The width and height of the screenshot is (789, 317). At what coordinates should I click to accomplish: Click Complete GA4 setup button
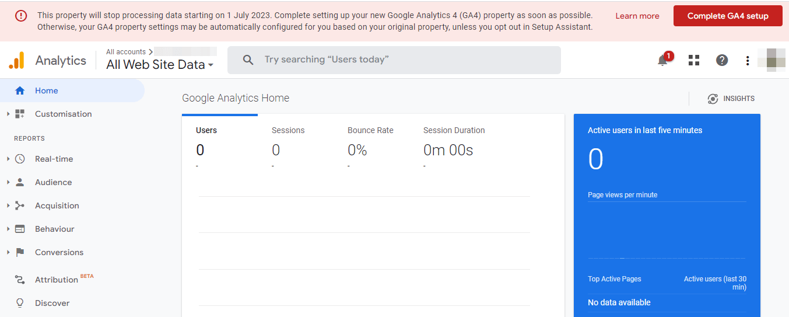tap(728, 16)
